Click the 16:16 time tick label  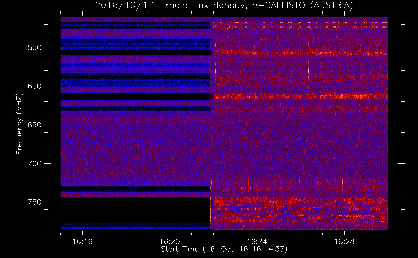82,242
